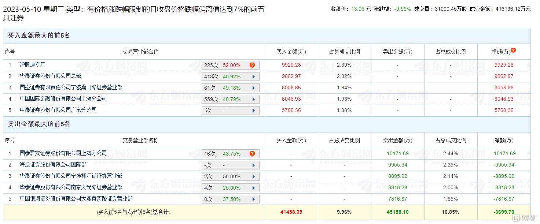
Task: Click total buy amount 41458.39
Action: (291, 212)
